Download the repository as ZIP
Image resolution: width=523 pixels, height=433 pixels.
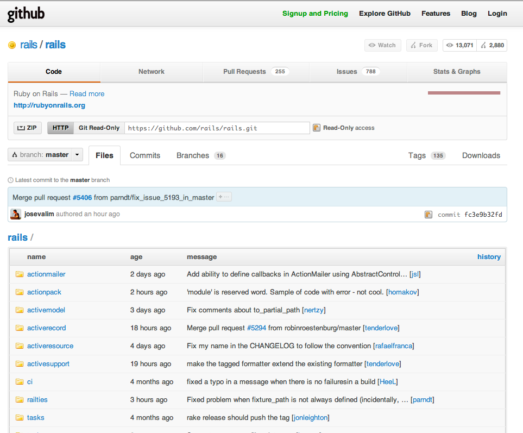click(28, 128)
